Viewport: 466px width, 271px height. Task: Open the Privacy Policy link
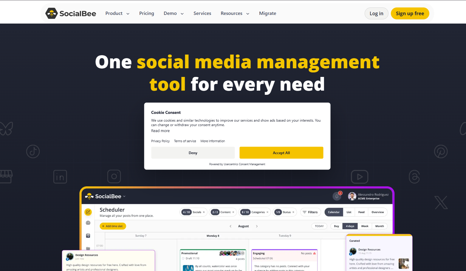pyautogui.click(x=160, y=141)
